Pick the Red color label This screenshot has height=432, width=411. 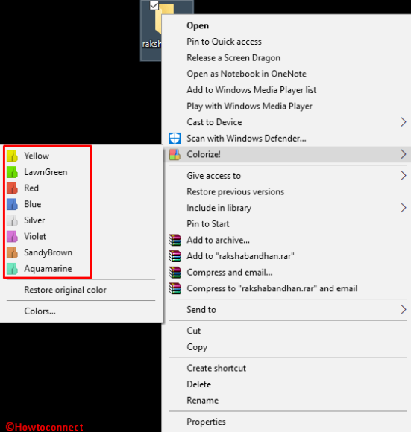click(31, 188)
